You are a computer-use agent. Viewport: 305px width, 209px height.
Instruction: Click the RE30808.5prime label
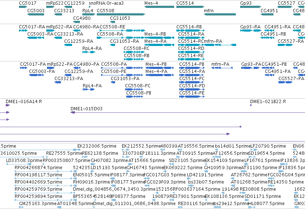coord(258,189)
